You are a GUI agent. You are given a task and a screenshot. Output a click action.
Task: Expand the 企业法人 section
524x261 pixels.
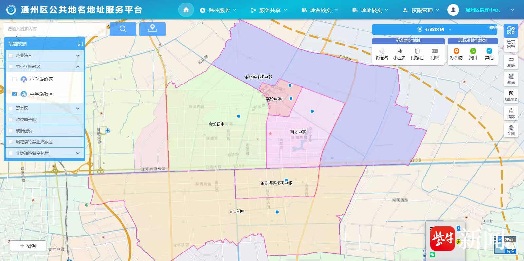pos(78,55)
